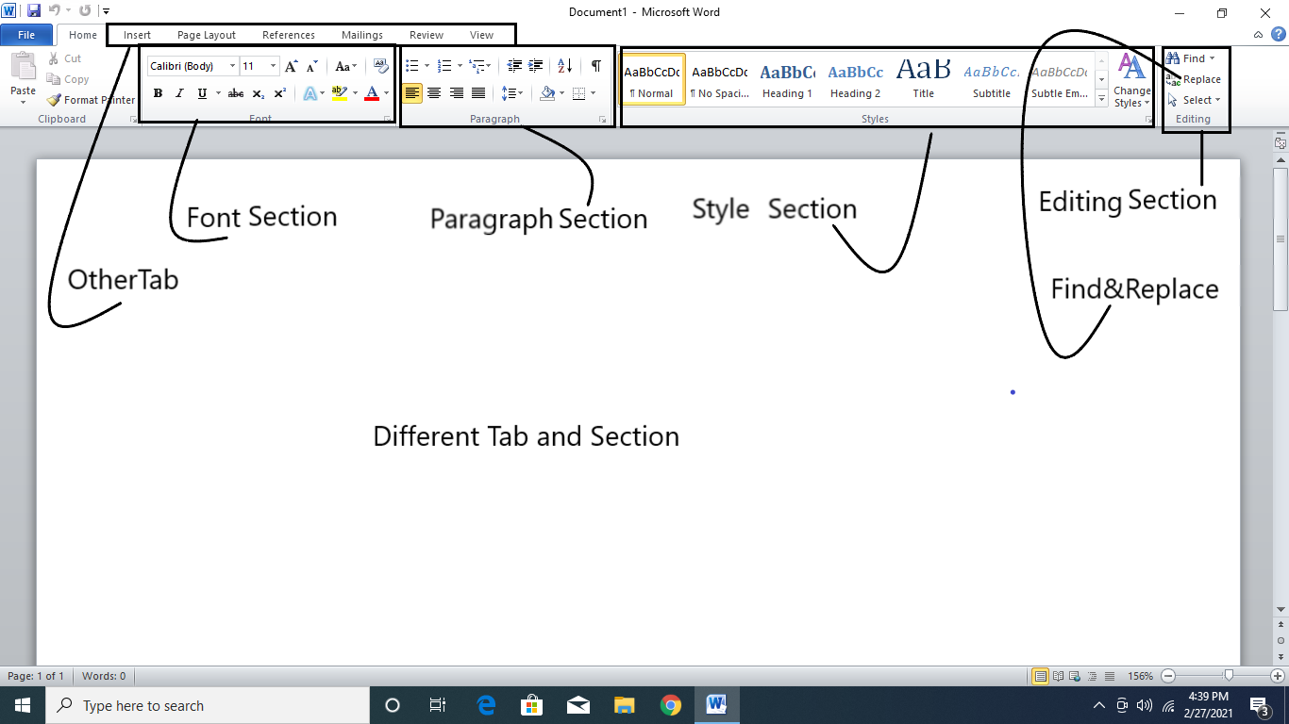
Task: Click the Grow Font icon
Action: click(x=291, y=66)
